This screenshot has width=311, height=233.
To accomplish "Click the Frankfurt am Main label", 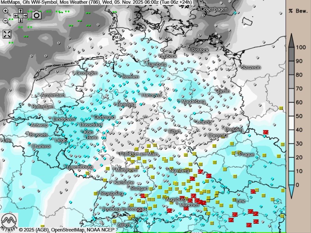I will (x=139, y=154).
